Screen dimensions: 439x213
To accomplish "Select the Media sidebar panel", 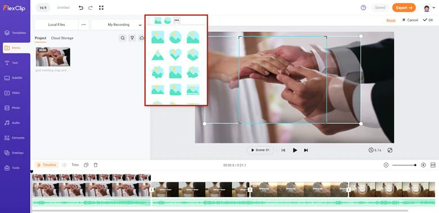I will tap(16, 48).
